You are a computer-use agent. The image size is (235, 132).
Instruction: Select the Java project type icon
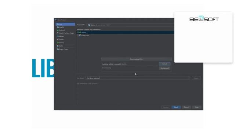[x=58, y=25]
